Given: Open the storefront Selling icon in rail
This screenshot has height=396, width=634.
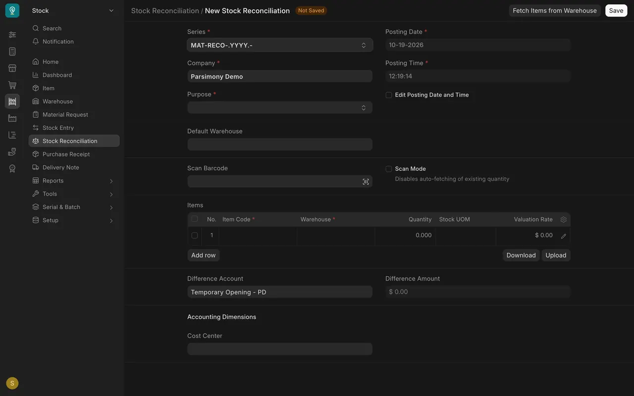Looking at the screenshot, I should 12,68.
